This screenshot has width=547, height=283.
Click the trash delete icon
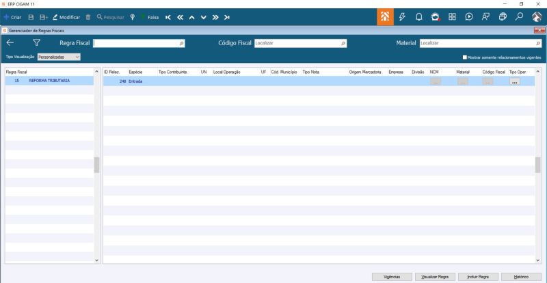[88, 17]
